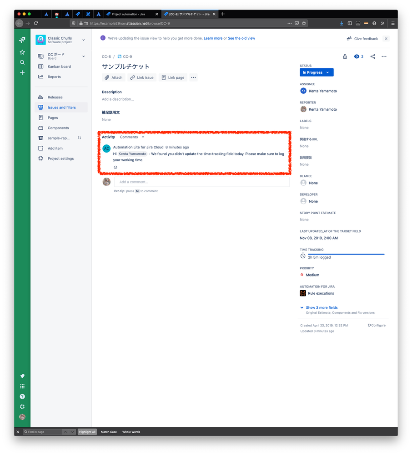Open Rule executions link
The image size is (412, 455).
pyautogui.click(x=321, y=293)
